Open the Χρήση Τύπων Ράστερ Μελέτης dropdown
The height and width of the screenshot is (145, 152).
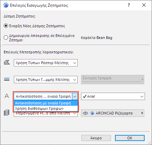coord(46,63)
